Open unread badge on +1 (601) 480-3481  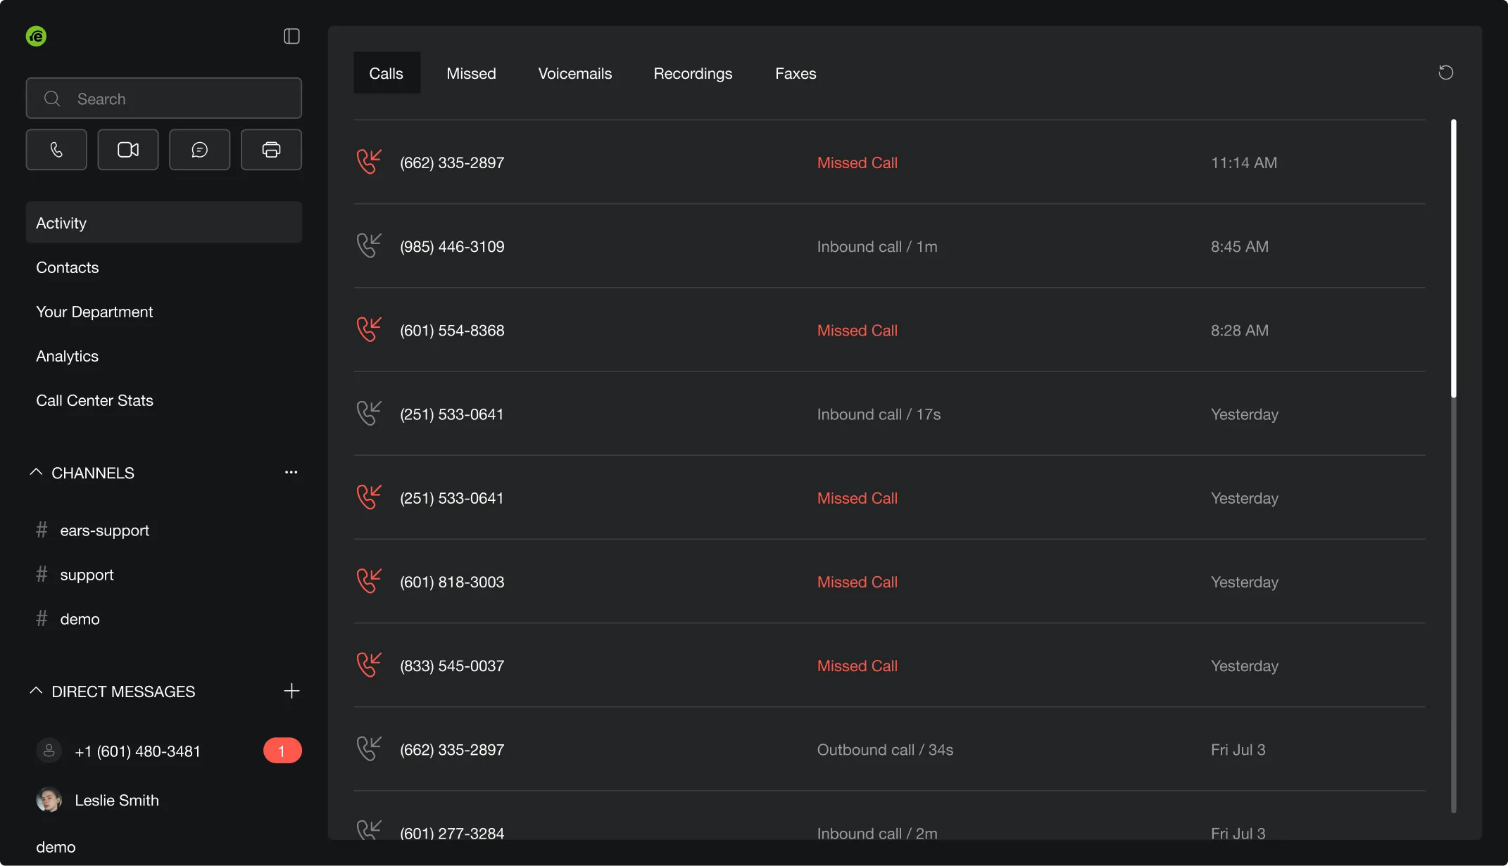(x=282, y=751)
